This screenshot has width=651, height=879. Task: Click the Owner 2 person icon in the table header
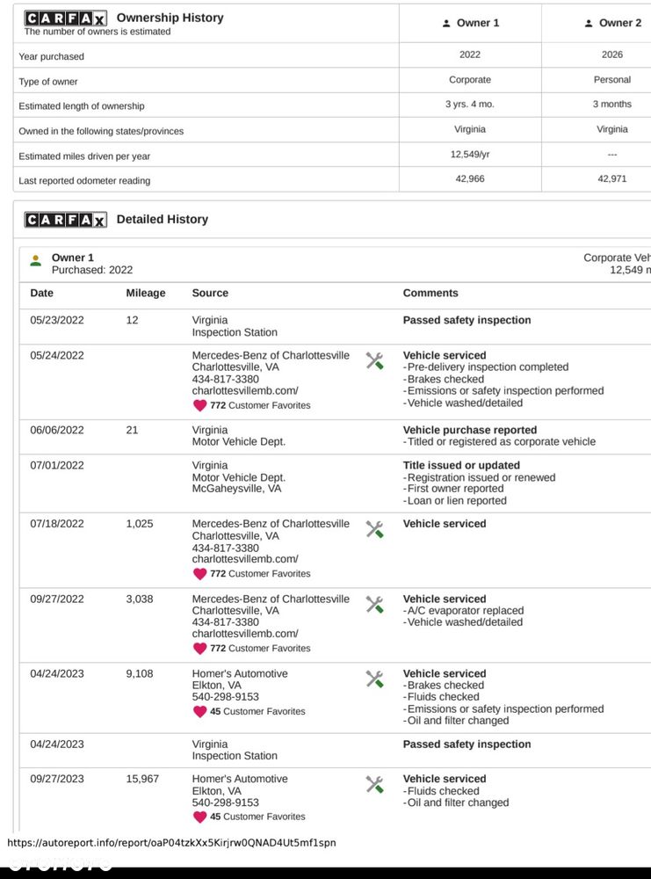[x=589, y=24]
